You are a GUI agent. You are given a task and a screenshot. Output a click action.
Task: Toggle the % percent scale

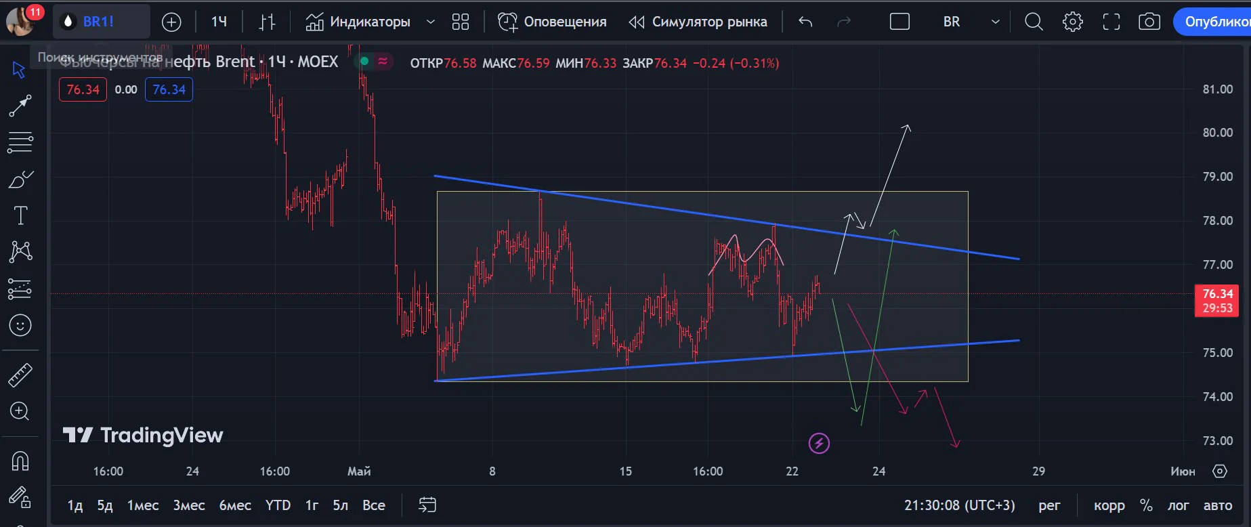[x=1146, y=505]
